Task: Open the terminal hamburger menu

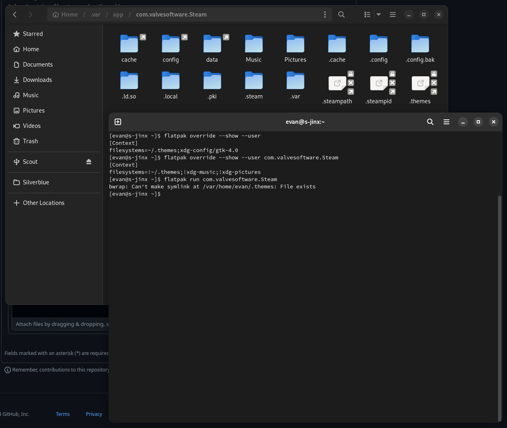Action: point(446,121)
